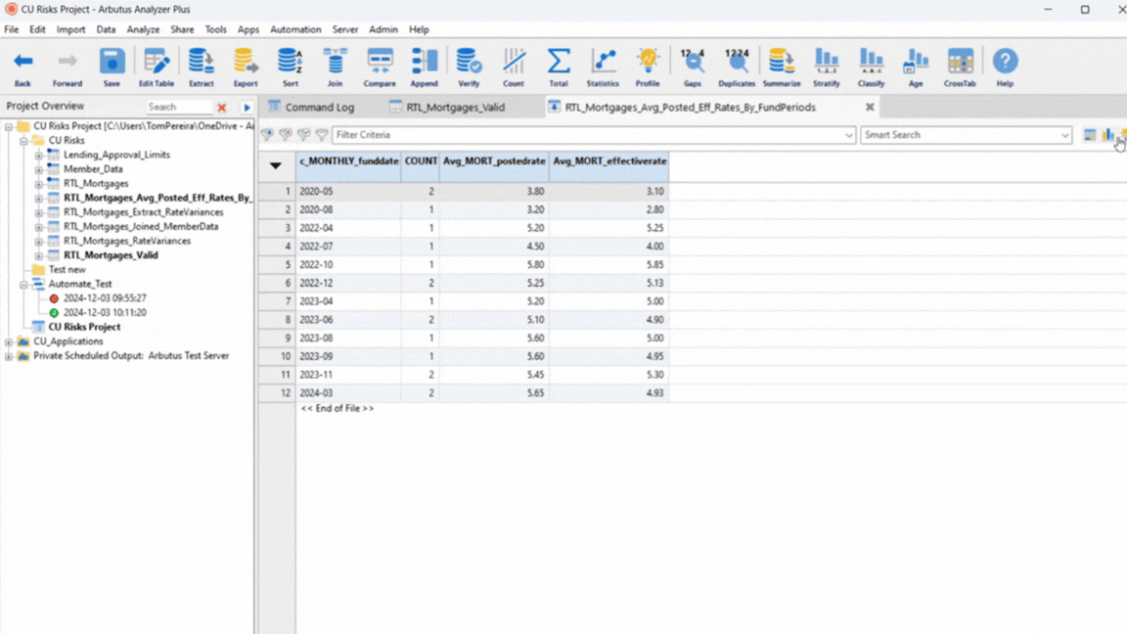Open the Automation menu
This screenshot has width=1127, height=634.
pos(294,29)
